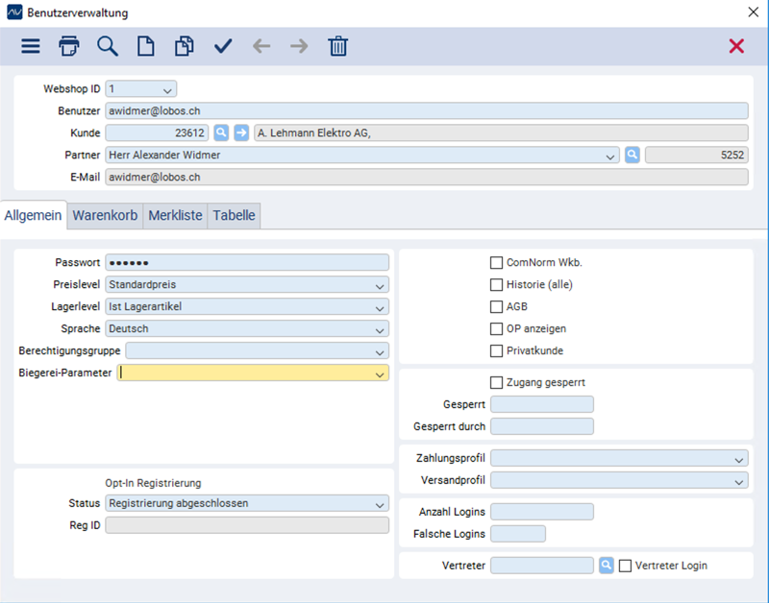Switch to the Warenkorb tab
This screenshot has height=603, width=769.
tap(105, 215)
